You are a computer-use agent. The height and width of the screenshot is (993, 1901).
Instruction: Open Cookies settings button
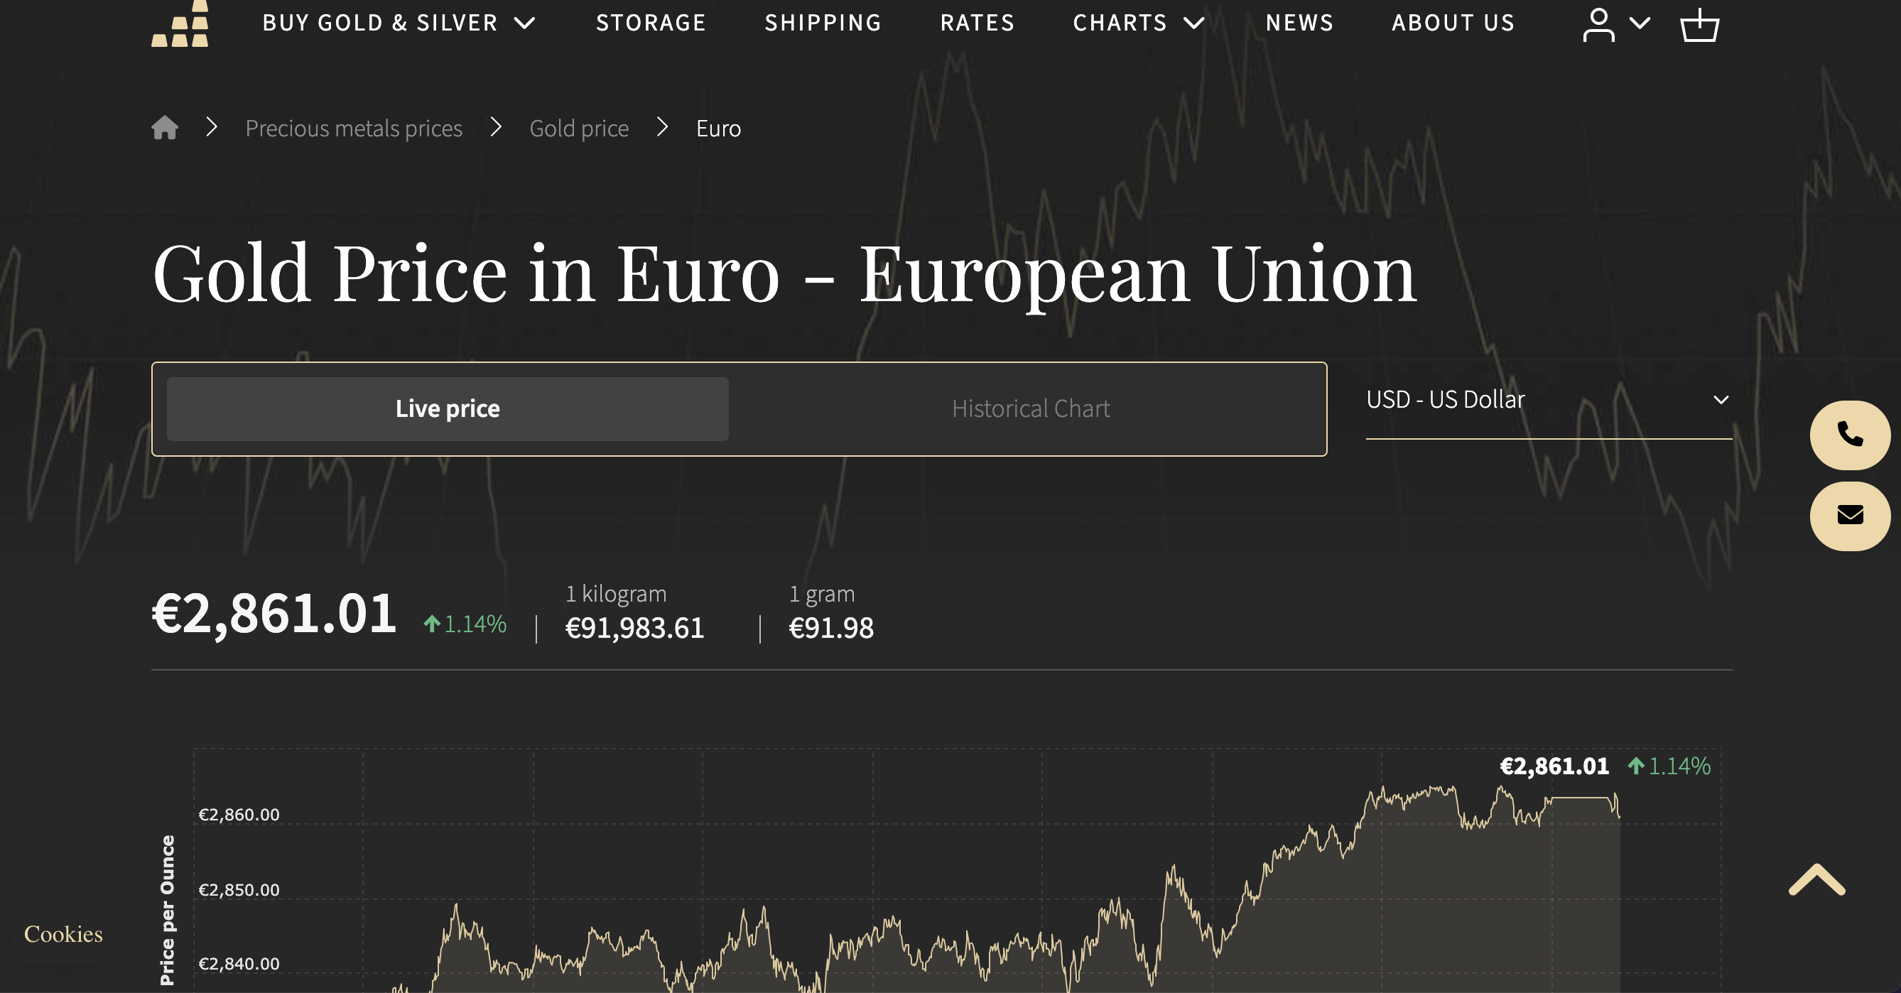click(x=63, y=934)
